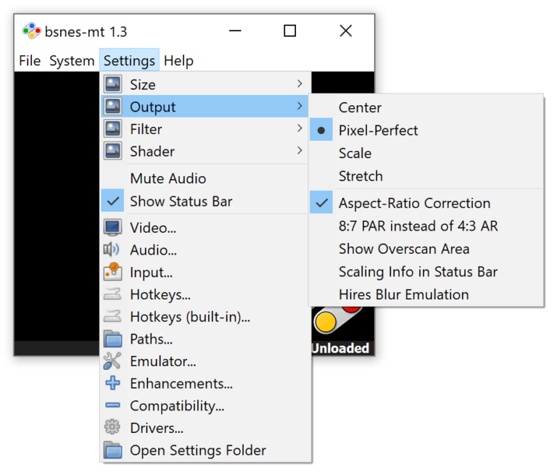Viewport: 557px width, 475px height.
Task: Maximize the bsnes-mt window
Action: coord(290,31)
